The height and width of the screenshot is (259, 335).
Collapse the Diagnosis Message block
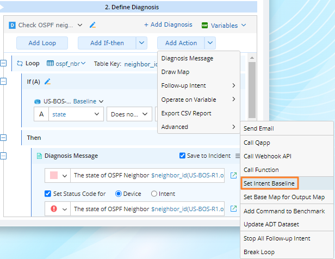click(3, 156)
